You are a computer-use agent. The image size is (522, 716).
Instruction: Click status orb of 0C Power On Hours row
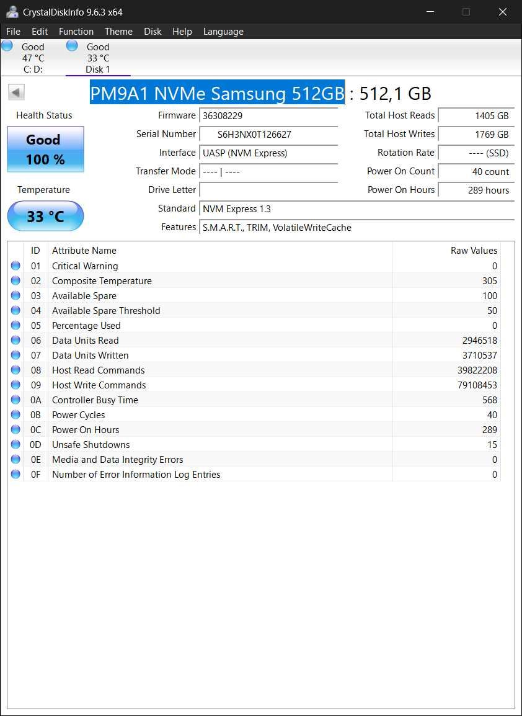(15, 430)
